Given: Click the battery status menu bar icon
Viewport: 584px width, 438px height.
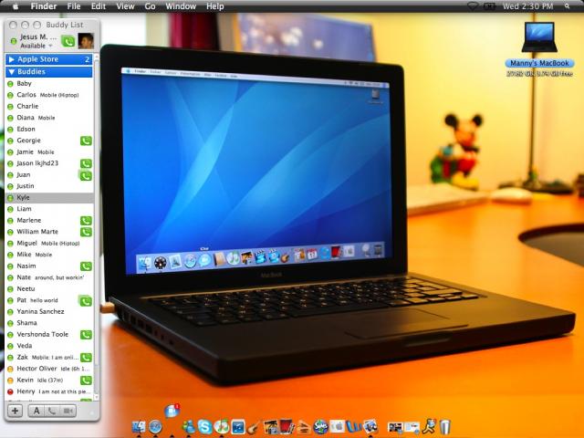Looking at the screenshot, I should coord(489,6).
